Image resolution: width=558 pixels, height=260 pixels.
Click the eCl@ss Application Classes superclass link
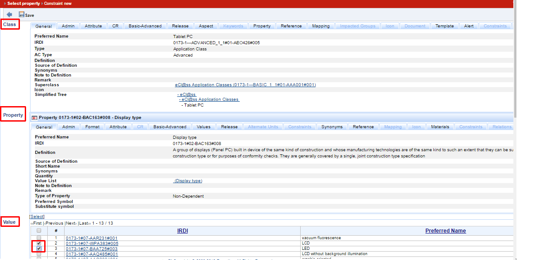(x=245, y=85)
